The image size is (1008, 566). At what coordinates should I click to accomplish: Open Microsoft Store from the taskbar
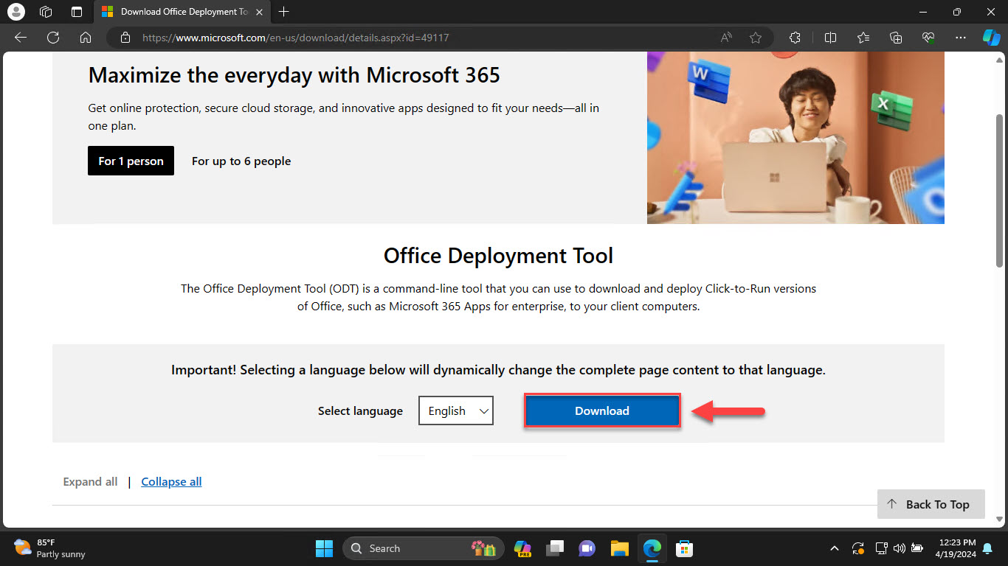684,548
